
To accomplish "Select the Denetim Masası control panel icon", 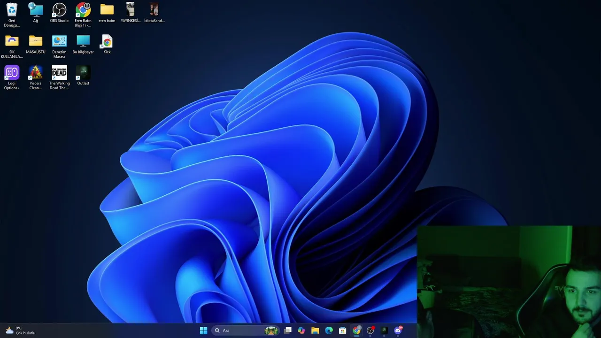I will (x=59, y=46).
